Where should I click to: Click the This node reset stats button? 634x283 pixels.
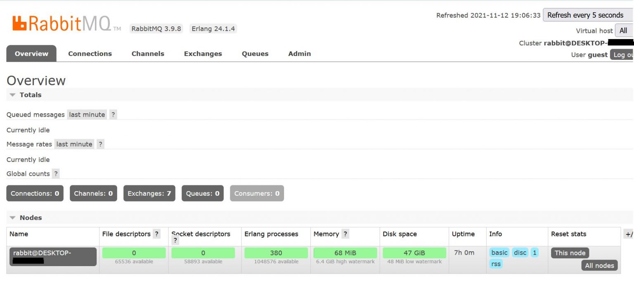tap(570, 253)
